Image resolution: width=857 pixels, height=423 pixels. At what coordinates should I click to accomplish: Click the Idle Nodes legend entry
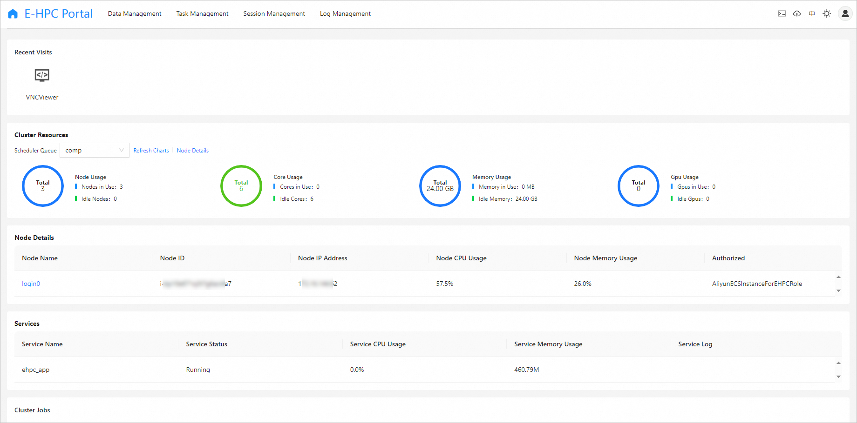click(x=96, y=199)
